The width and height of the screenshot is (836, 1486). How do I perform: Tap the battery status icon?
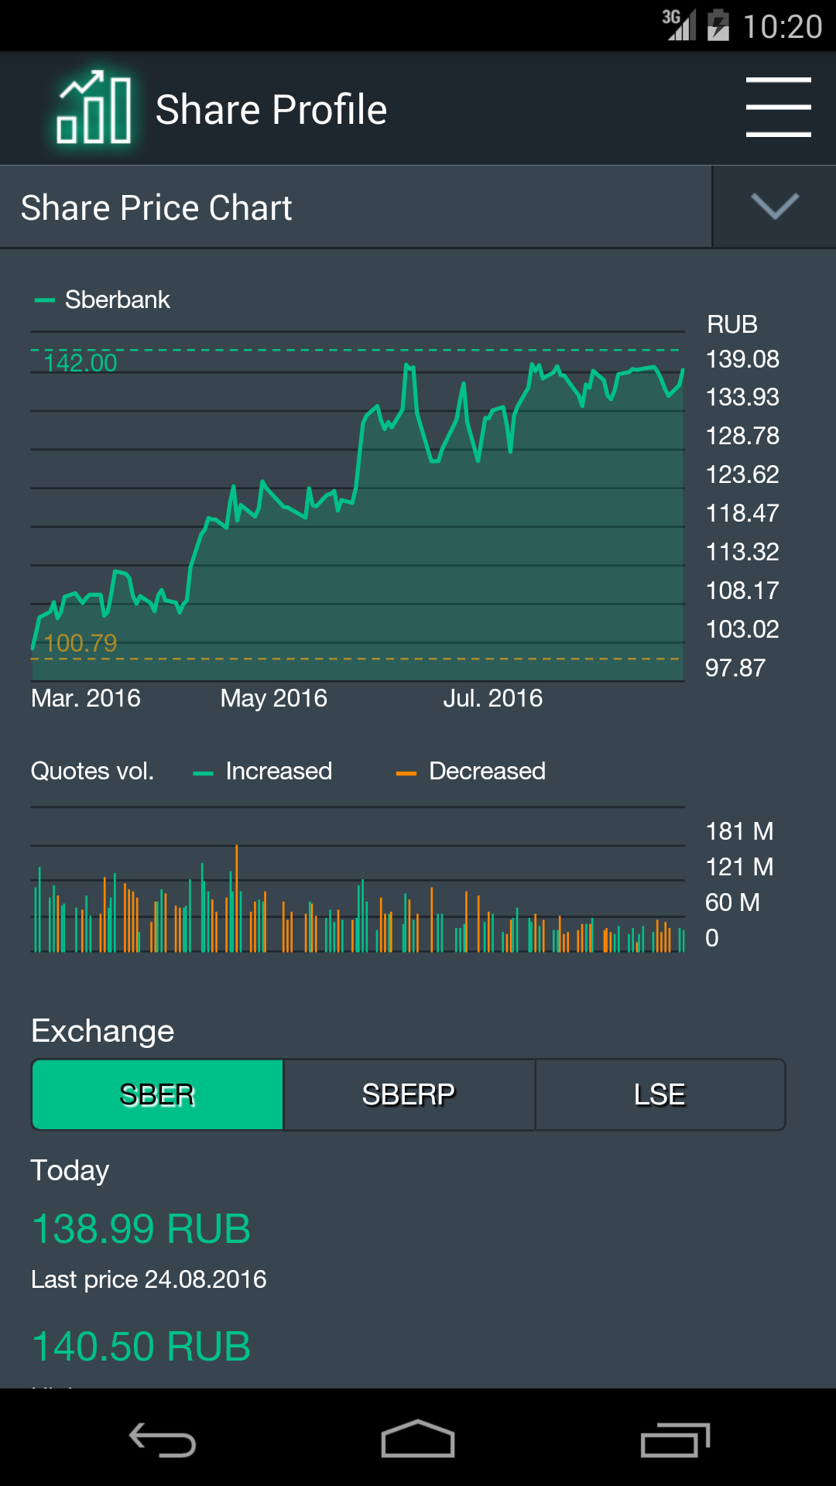tap(718, 25)
